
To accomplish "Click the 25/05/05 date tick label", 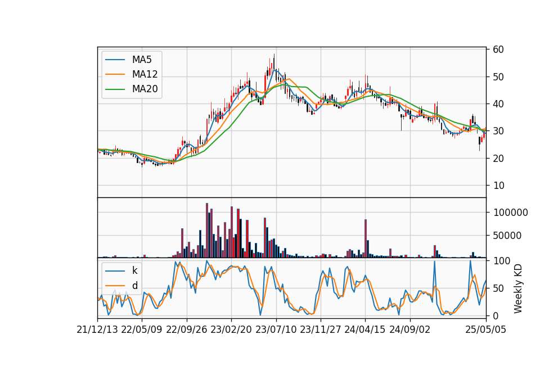I will (x=485, y=330).
